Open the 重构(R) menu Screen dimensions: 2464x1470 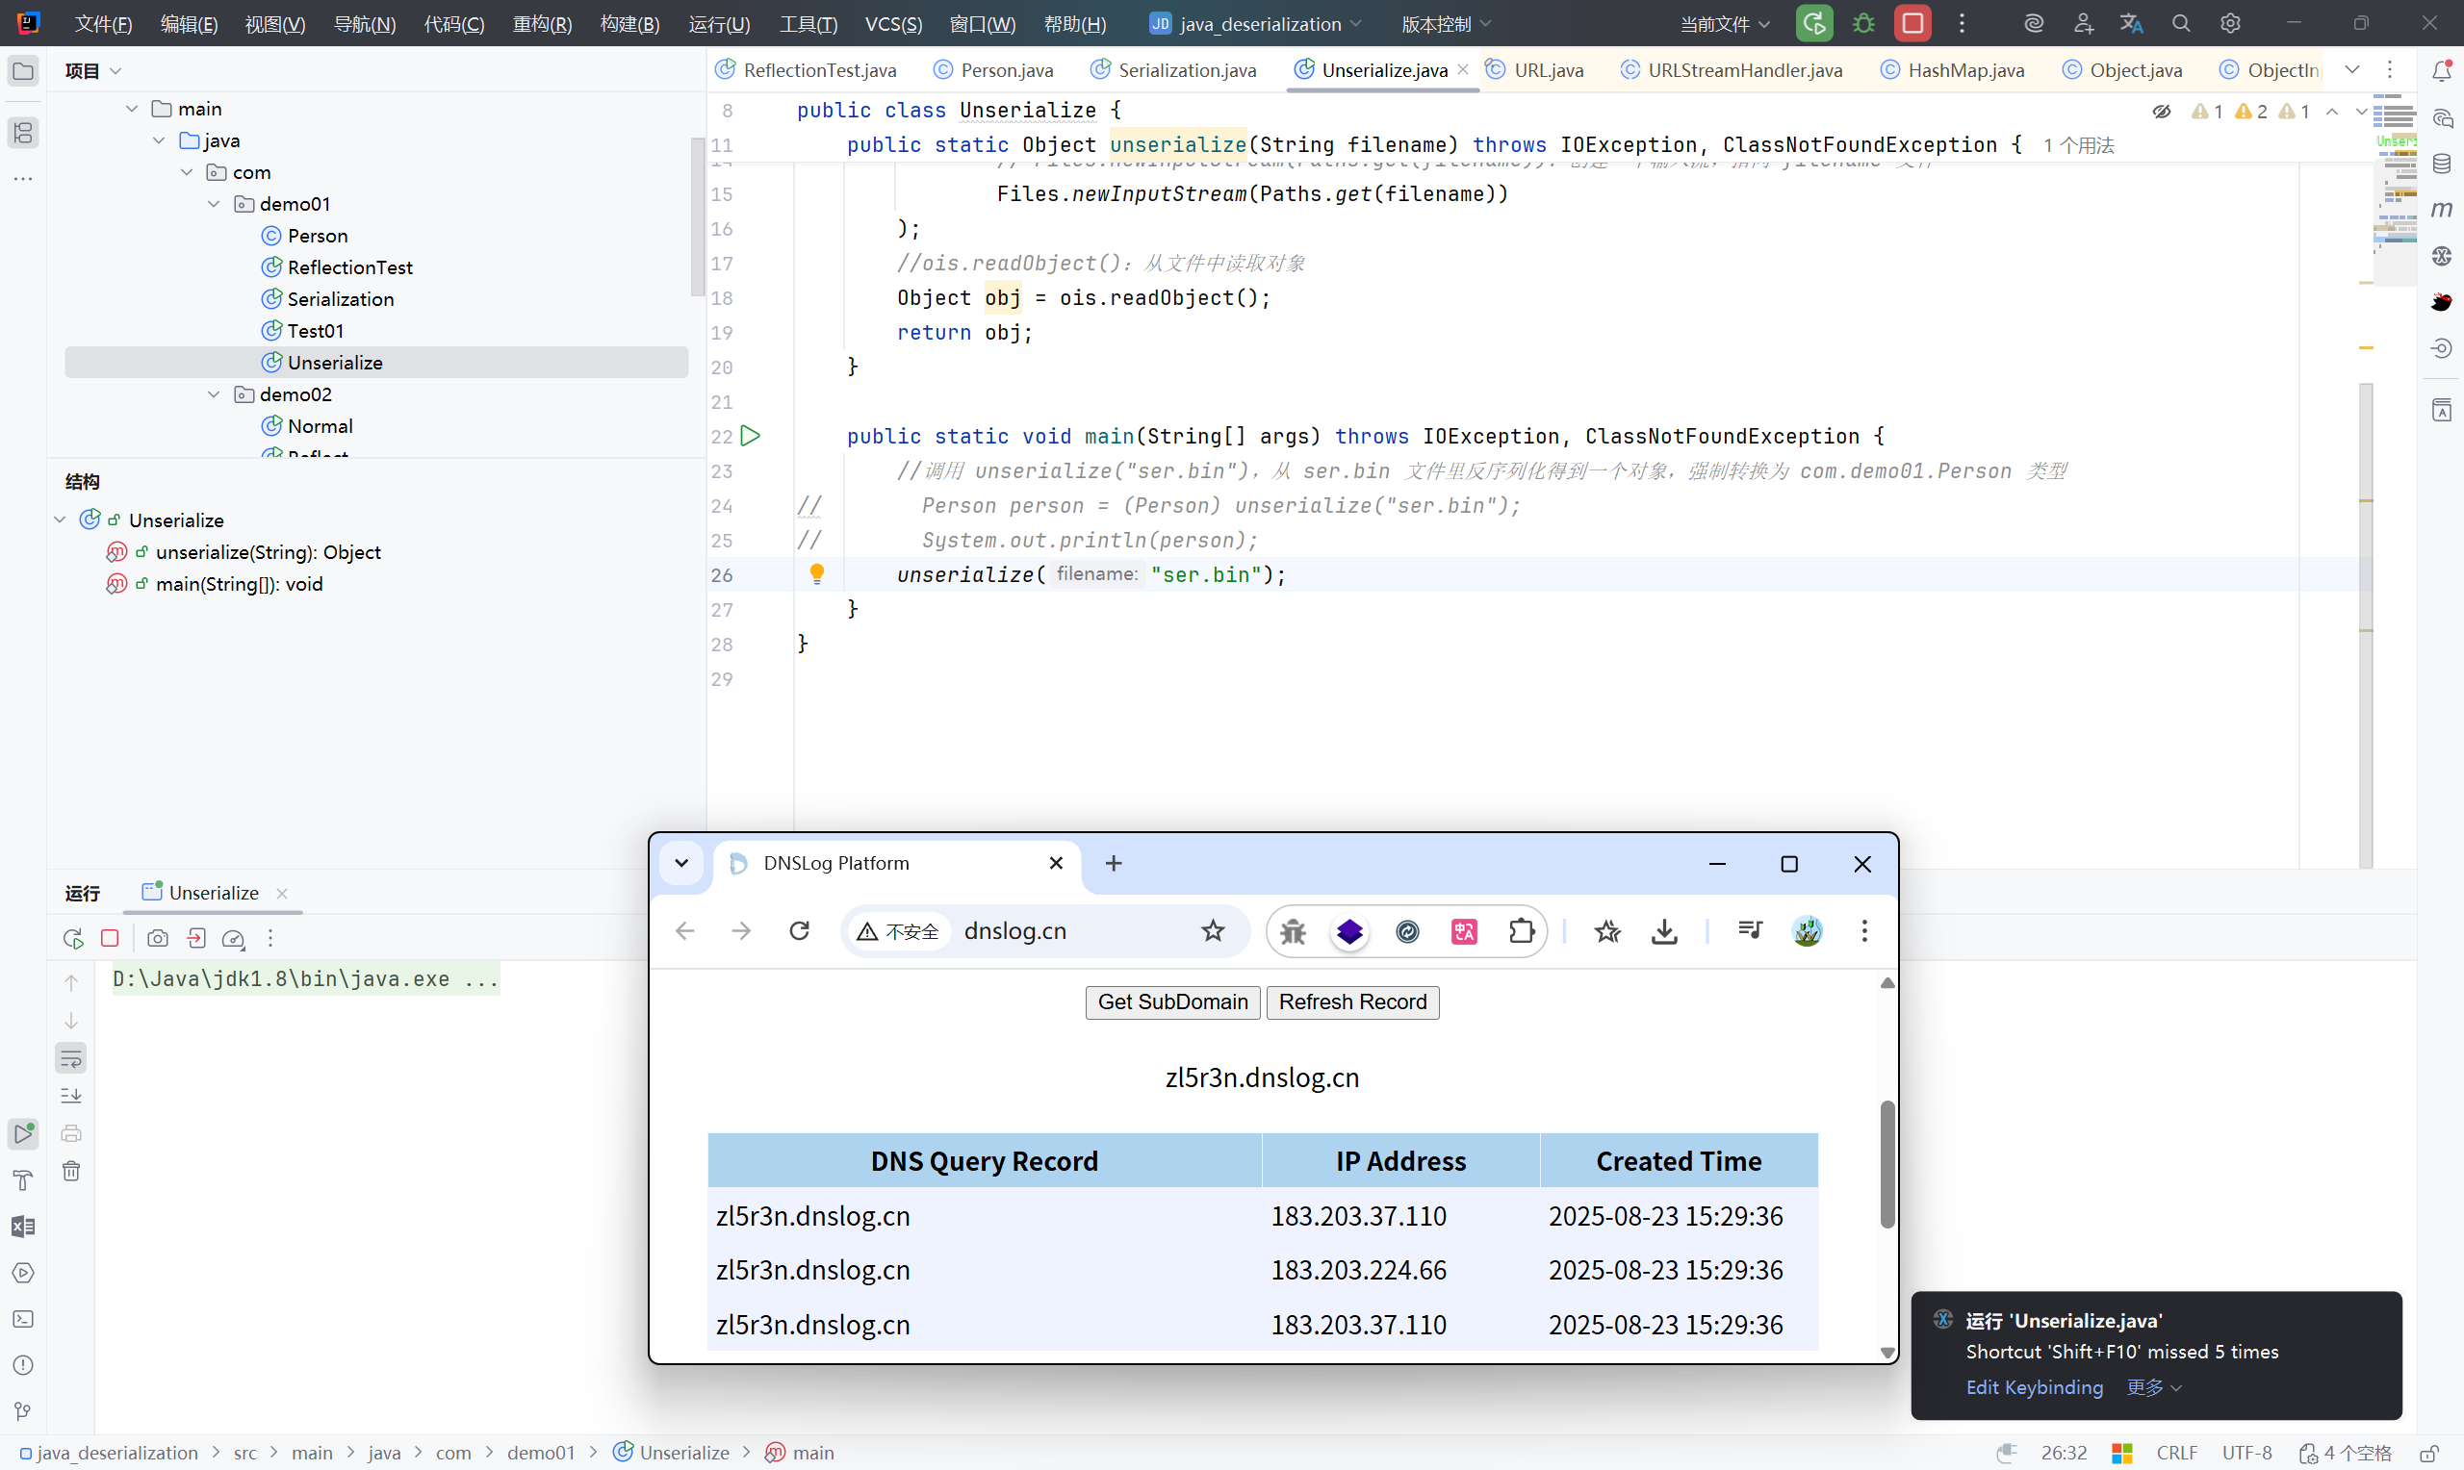coord(542,24)
